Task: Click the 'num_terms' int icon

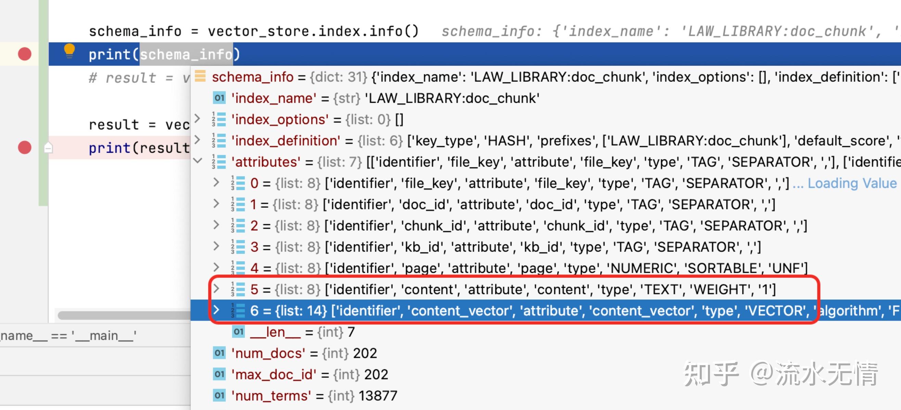Action: click(x=219, y=396)
